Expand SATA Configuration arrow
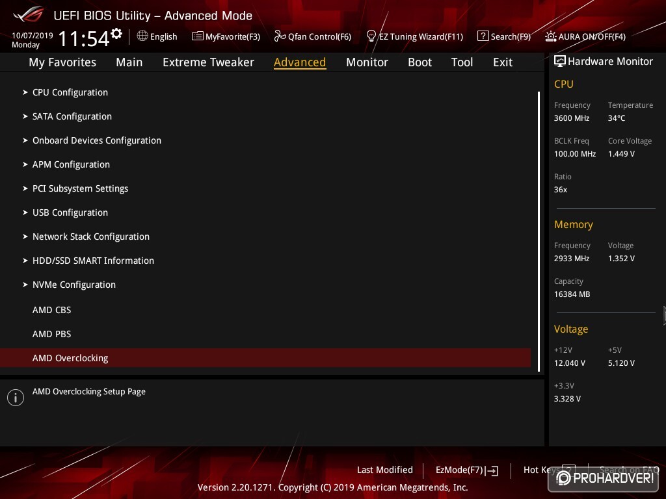This screenshot has height=499, width=666. 25,116
